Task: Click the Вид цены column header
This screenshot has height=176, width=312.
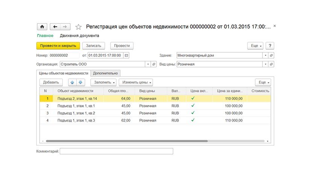Action: pos(151,91)
